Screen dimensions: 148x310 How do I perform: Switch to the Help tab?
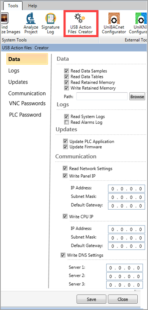[x=33, y=6]
